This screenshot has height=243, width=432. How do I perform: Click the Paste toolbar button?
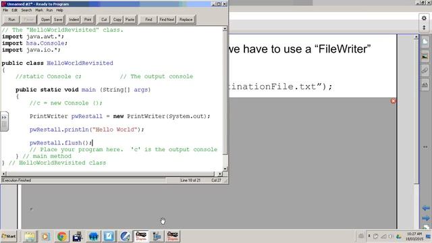(x=130, y=20)
